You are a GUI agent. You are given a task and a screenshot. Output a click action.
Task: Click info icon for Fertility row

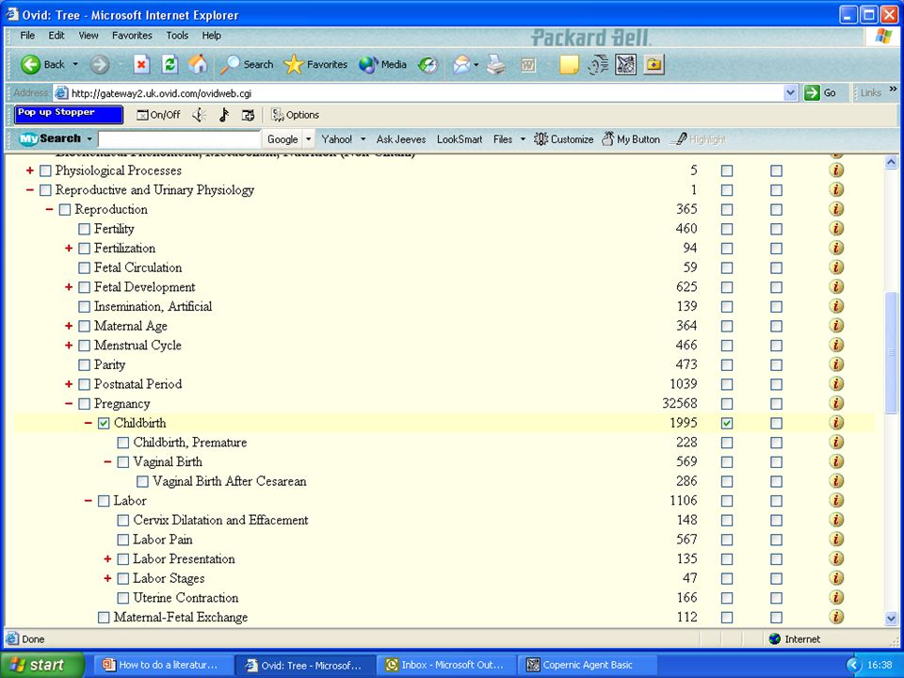coord(836,228)
